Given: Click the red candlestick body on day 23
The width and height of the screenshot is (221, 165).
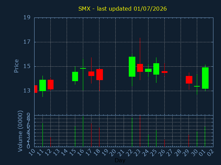Looking at the screenshot, I should point(140,68).
